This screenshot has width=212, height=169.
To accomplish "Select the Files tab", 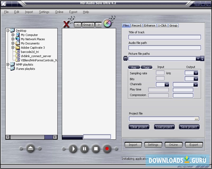I will [126, 25].
